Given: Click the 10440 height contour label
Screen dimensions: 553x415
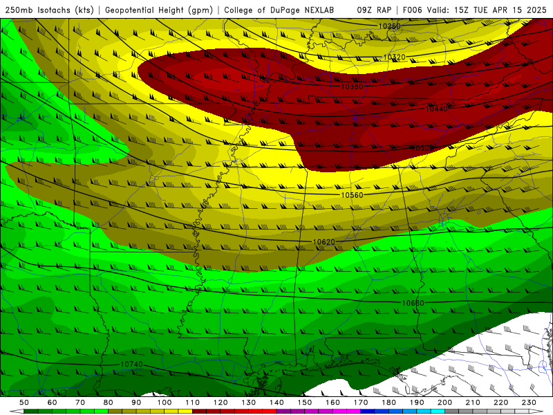Looking at the screenshot, I should point(437,109).
